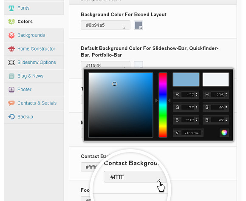This screenshot has height=201, width=246.
Task: Increment the R value stepper
Action: point(196,93)
